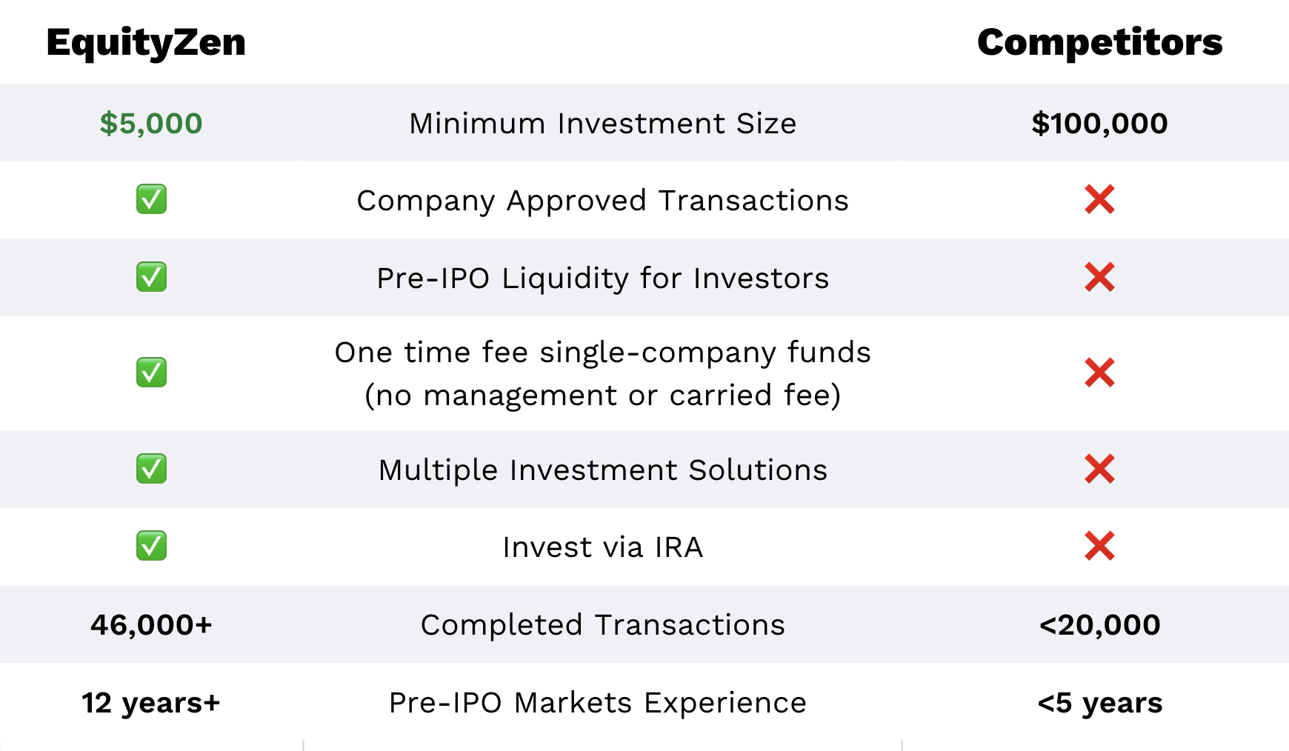Click the Pre-IPO Markets Experience label

pos(598,703)
